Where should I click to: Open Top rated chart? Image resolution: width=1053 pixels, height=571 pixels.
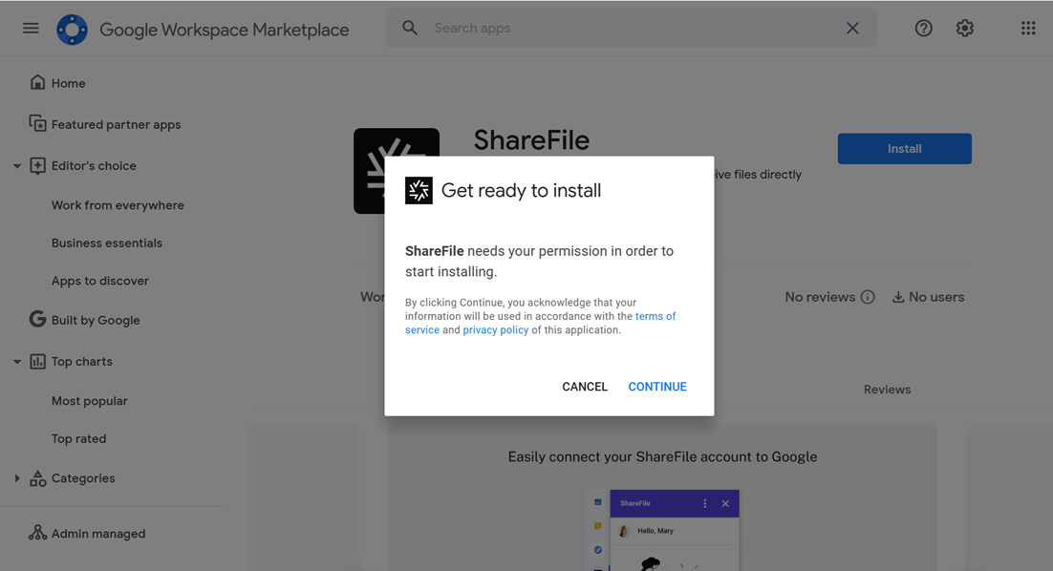pos(78,439)
